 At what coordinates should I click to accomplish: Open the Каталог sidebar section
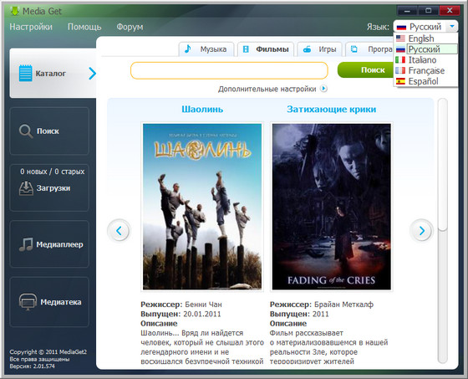point(53,74)
